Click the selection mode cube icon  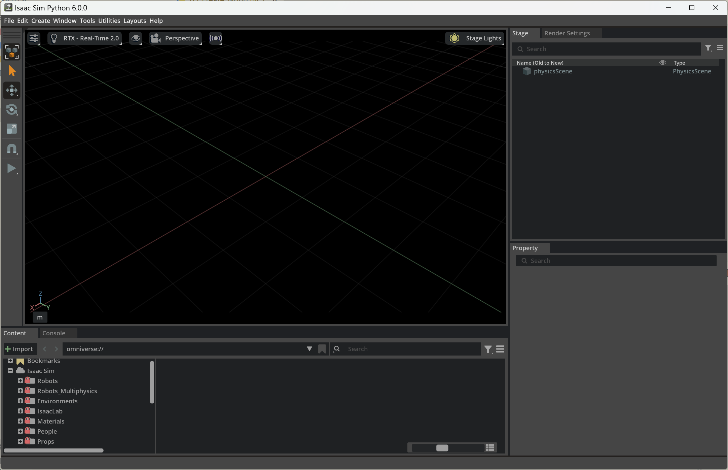pyautogui.click(x=12, y=52)
